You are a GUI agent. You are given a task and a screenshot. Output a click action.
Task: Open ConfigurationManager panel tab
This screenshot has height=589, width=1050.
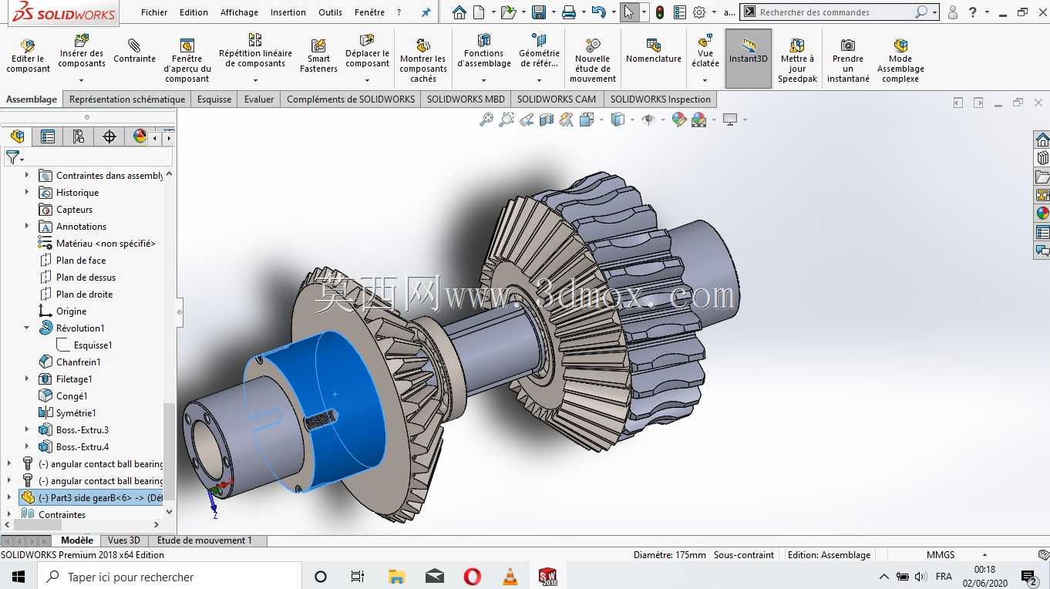click(x=79, y=136)
